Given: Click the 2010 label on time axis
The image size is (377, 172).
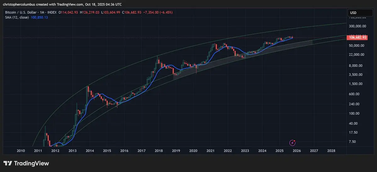Looking at the screenshot, I should coord(21,151).
